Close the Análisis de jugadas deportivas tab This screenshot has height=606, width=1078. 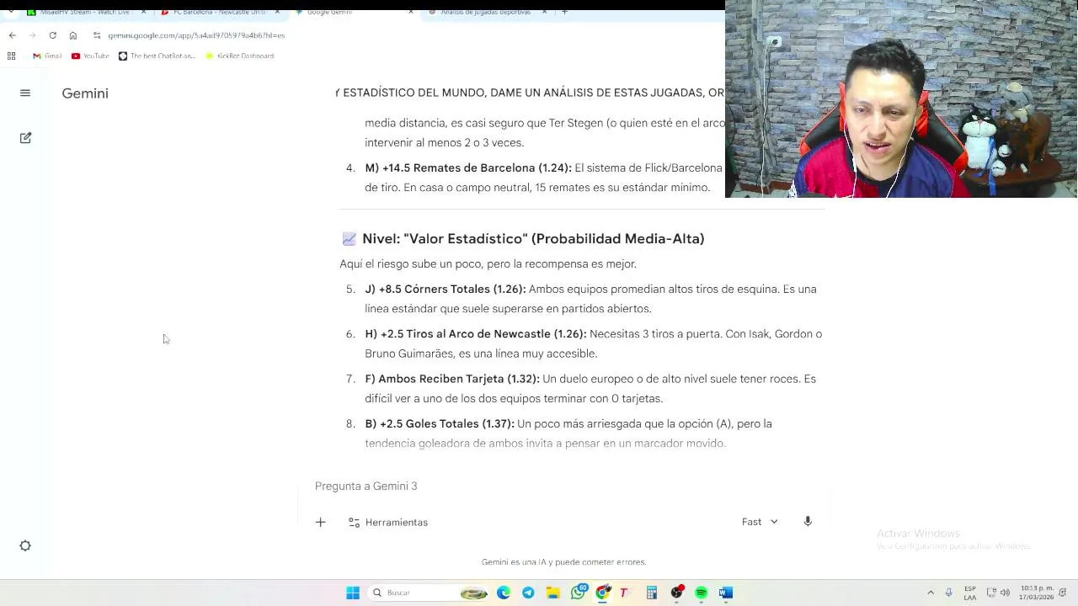[x=545, y=13]
